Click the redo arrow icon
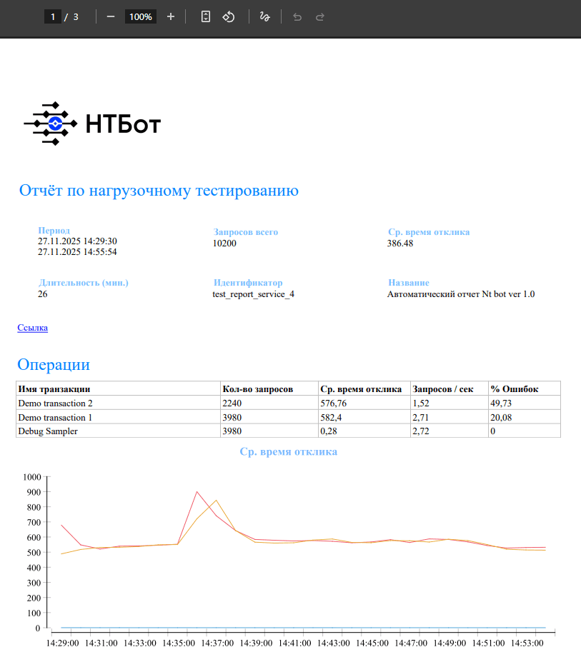 click(x=319, y=16)
